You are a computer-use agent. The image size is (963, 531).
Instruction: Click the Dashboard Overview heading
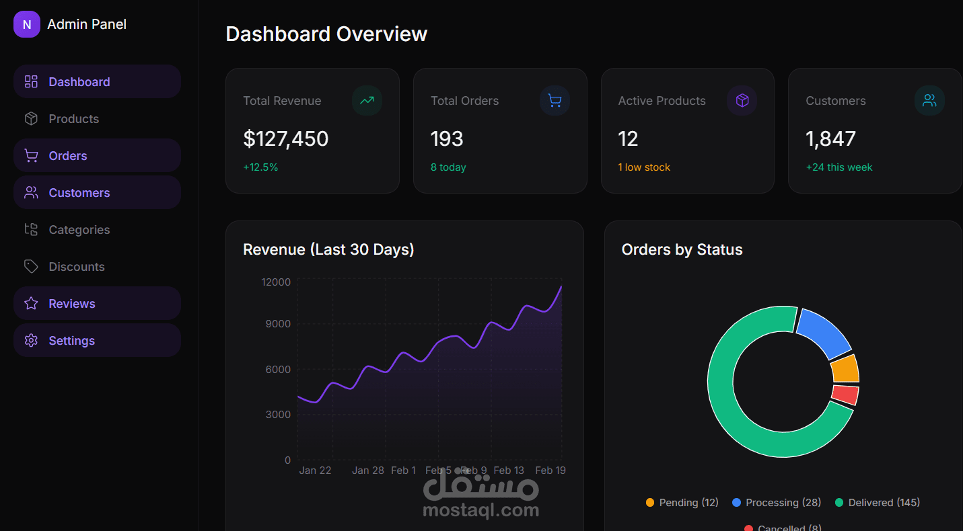(326, 34)
